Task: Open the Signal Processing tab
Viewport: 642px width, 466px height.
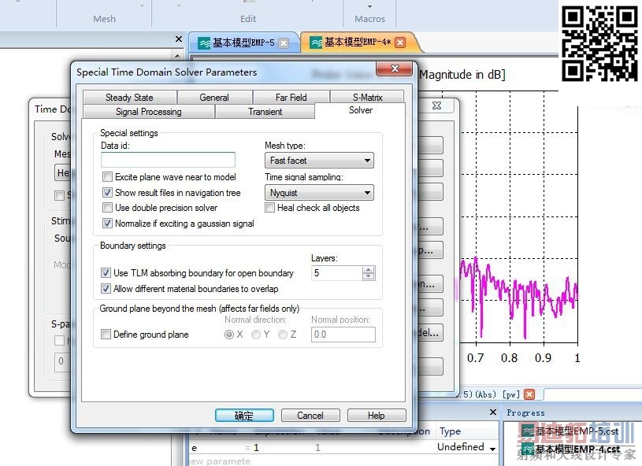Action: click(x=149, y=112)
